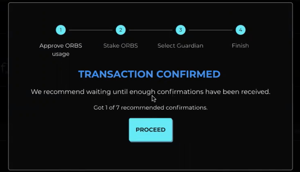Click the recommend waiting for confirmations sentence
This screenshot has height=172, width=300.
[151, 92]
